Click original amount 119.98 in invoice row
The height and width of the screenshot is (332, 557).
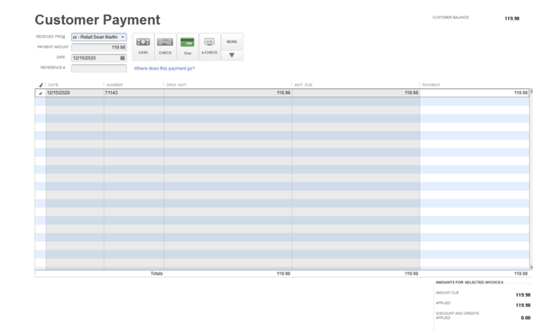point(228,93)
